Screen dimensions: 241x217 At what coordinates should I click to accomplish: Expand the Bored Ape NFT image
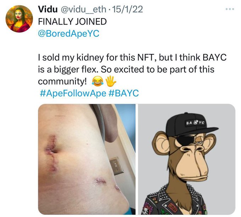pos(186,159)
